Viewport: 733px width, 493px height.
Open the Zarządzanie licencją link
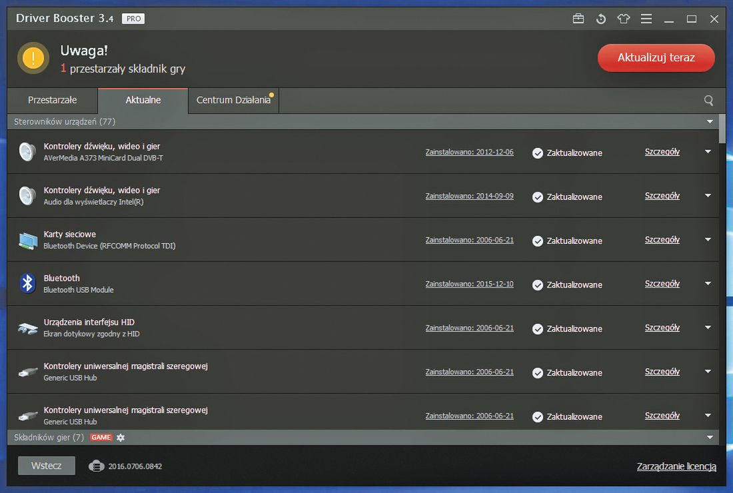click(x=676, y=466)
